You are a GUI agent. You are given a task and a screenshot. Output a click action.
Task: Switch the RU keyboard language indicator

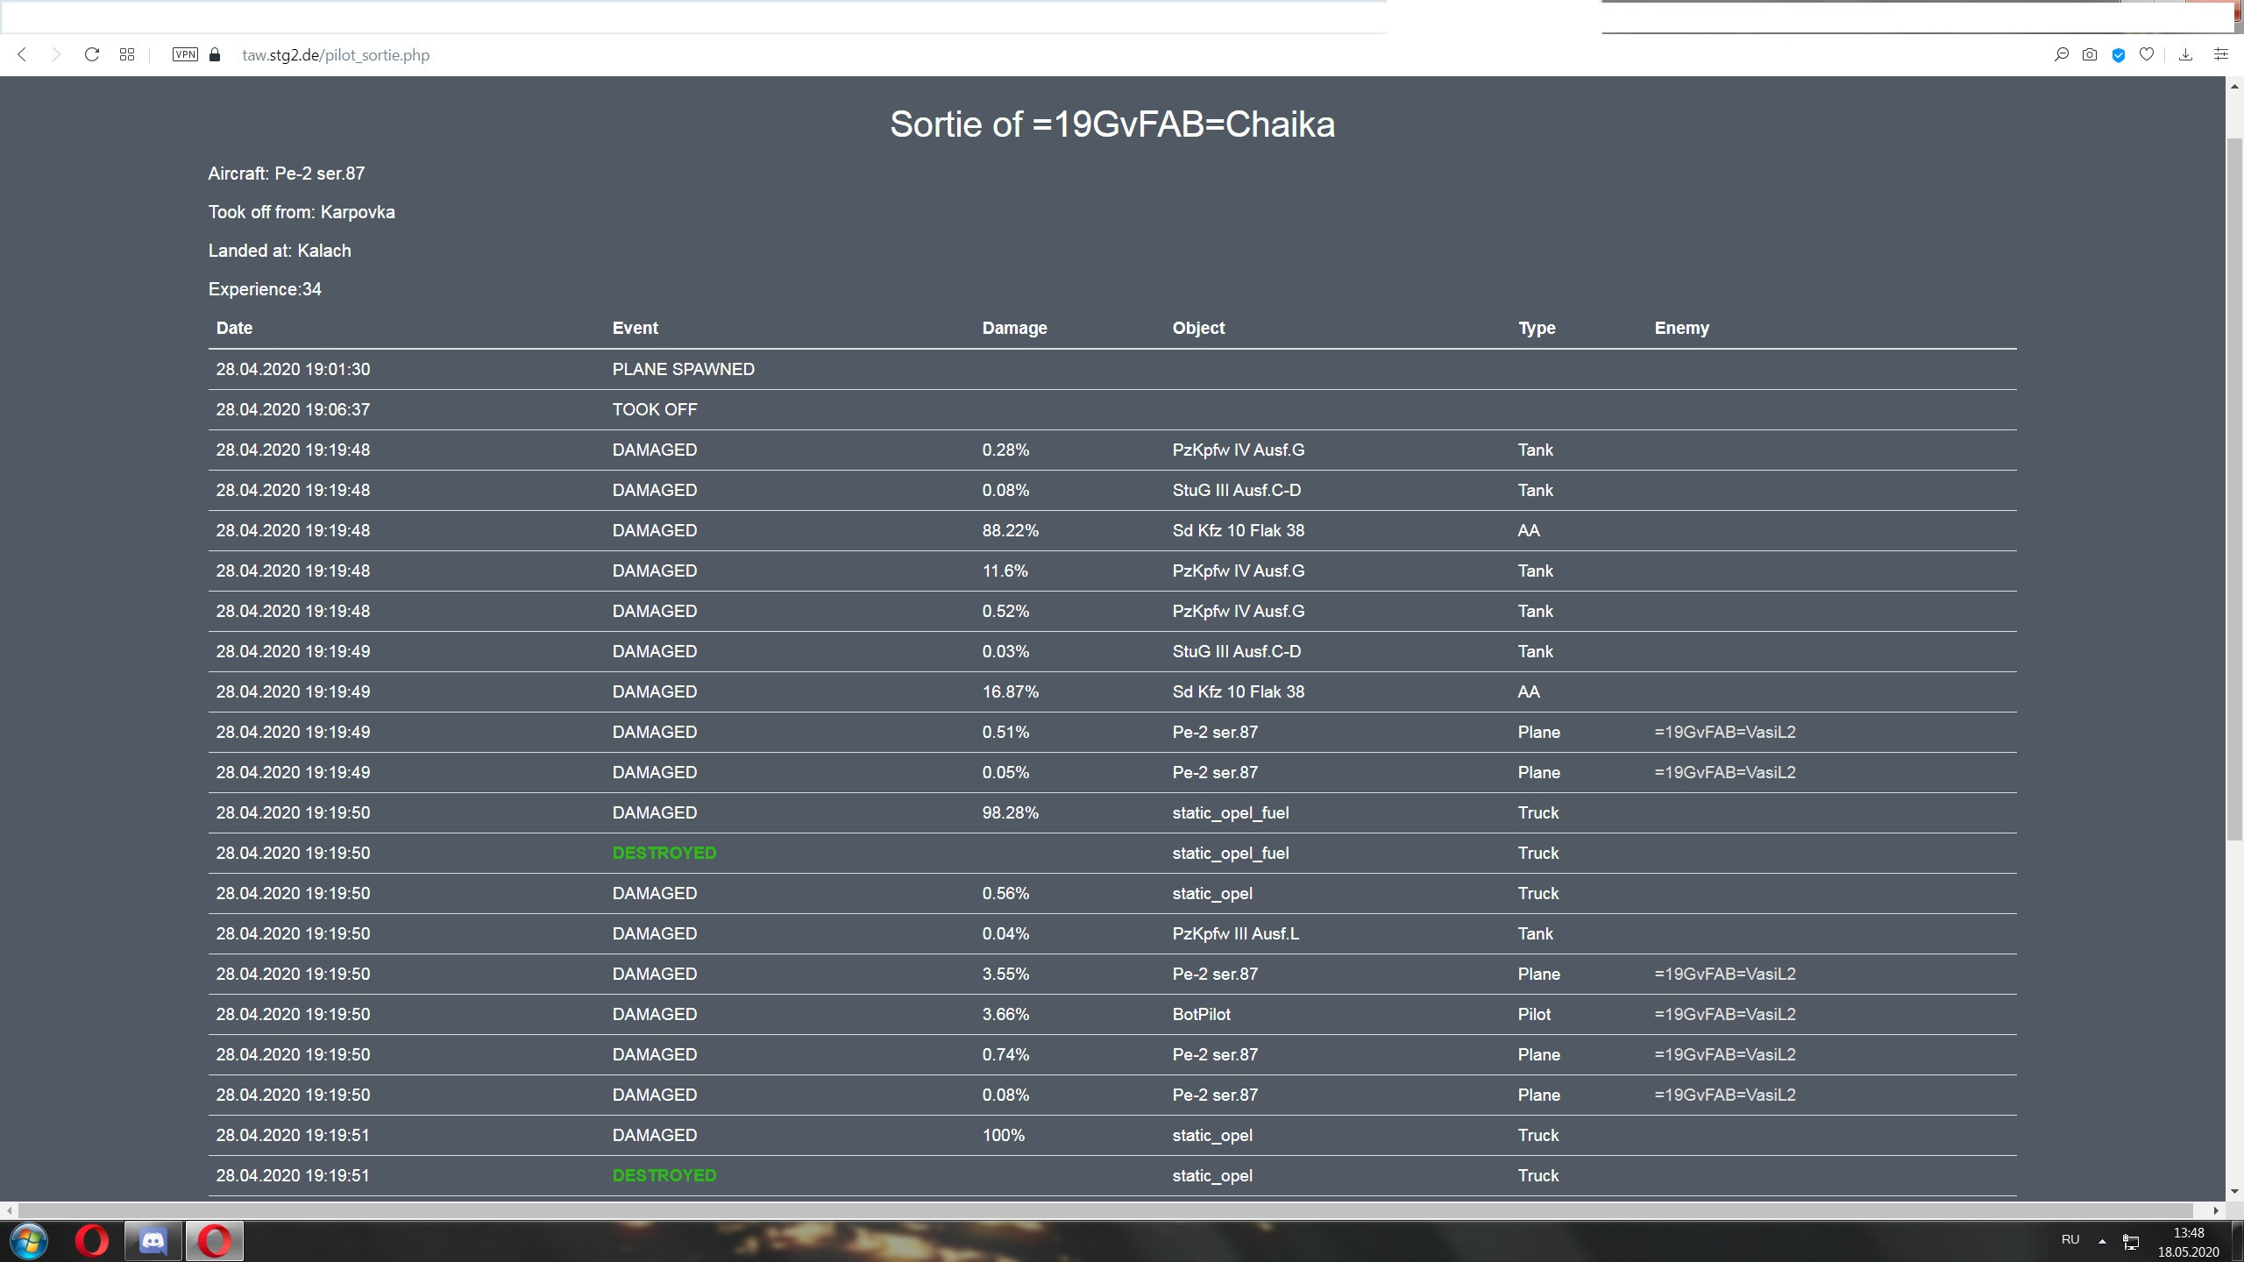coord(2070,1239)
